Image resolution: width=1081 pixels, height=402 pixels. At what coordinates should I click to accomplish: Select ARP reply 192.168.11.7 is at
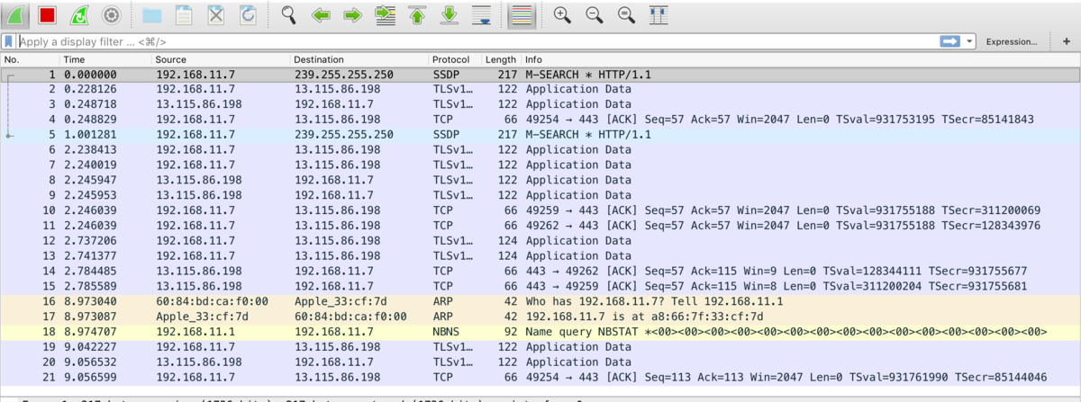tap(540, 317)
